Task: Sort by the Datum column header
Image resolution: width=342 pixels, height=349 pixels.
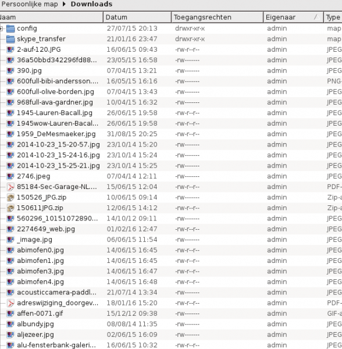Action: (137, 17)
